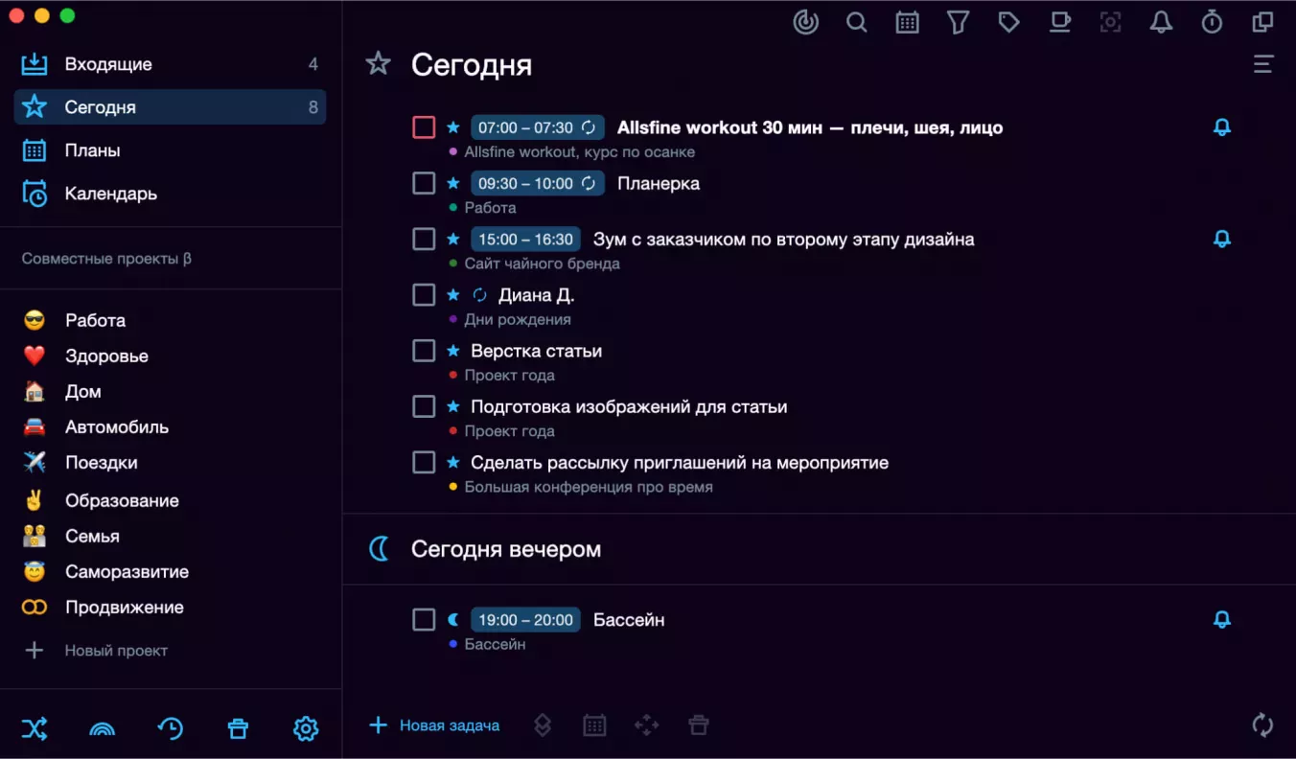The width and height of the screenshot is (1296, 759).
Task: Open notifications bell in top toolbar
Action: coord(1161,22)
